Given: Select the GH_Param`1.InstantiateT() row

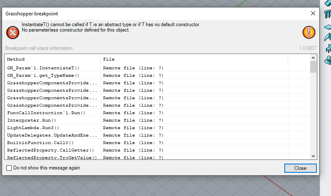Looking at the screenshot, I should point(157,68).
